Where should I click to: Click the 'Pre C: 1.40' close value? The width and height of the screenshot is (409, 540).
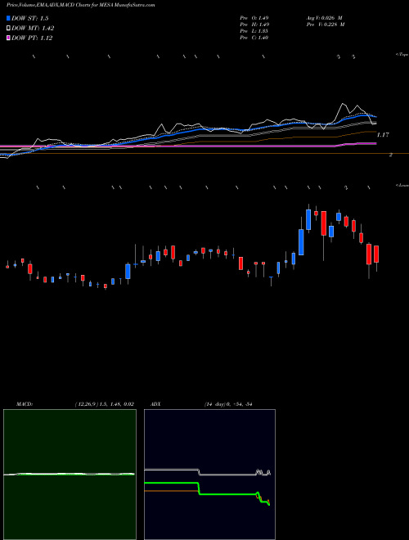(x=254, y=38)
